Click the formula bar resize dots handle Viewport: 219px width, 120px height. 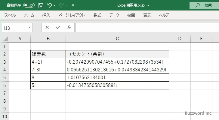pyautogui.click(x=37, y=27)
